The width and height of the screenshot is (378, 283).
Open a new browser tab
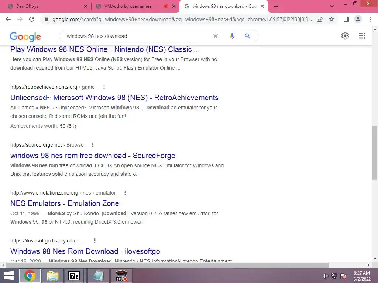click(x=276, y=7)
